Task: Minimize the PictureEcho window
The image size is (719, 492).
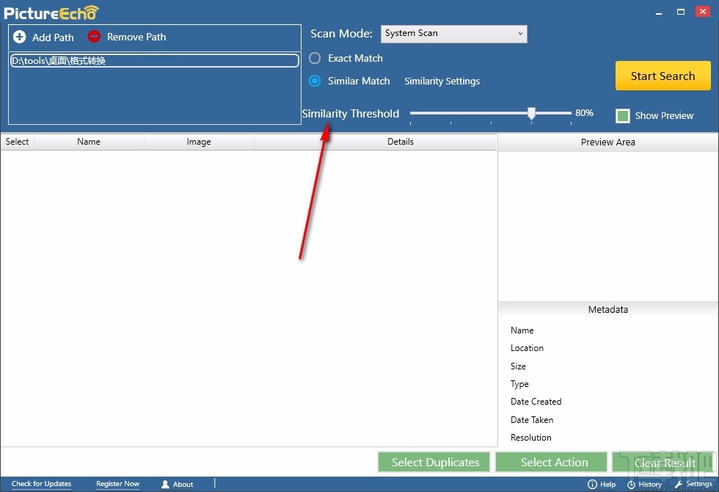Action: [x=659, y=12]
